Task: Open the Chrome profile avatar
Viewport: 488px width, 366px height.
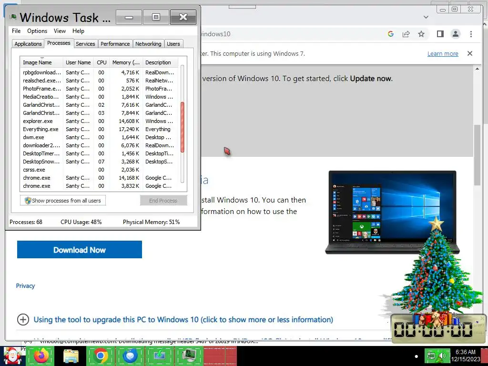Action: [x=456, y=34]
